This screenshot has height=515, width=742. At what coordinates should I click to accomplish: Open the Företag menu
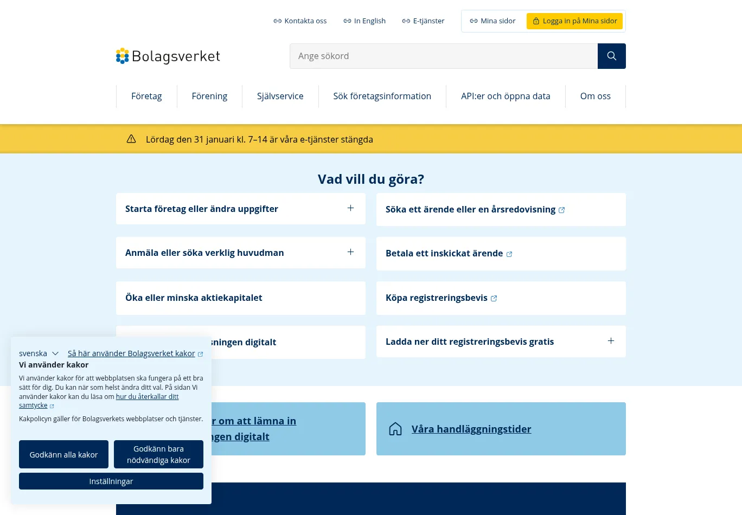146,96
